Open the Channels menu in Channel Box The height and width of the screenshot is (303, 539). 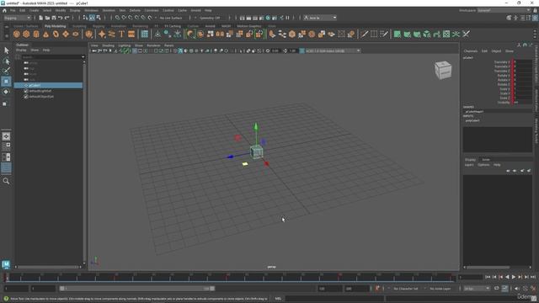[x=471, y=50]
